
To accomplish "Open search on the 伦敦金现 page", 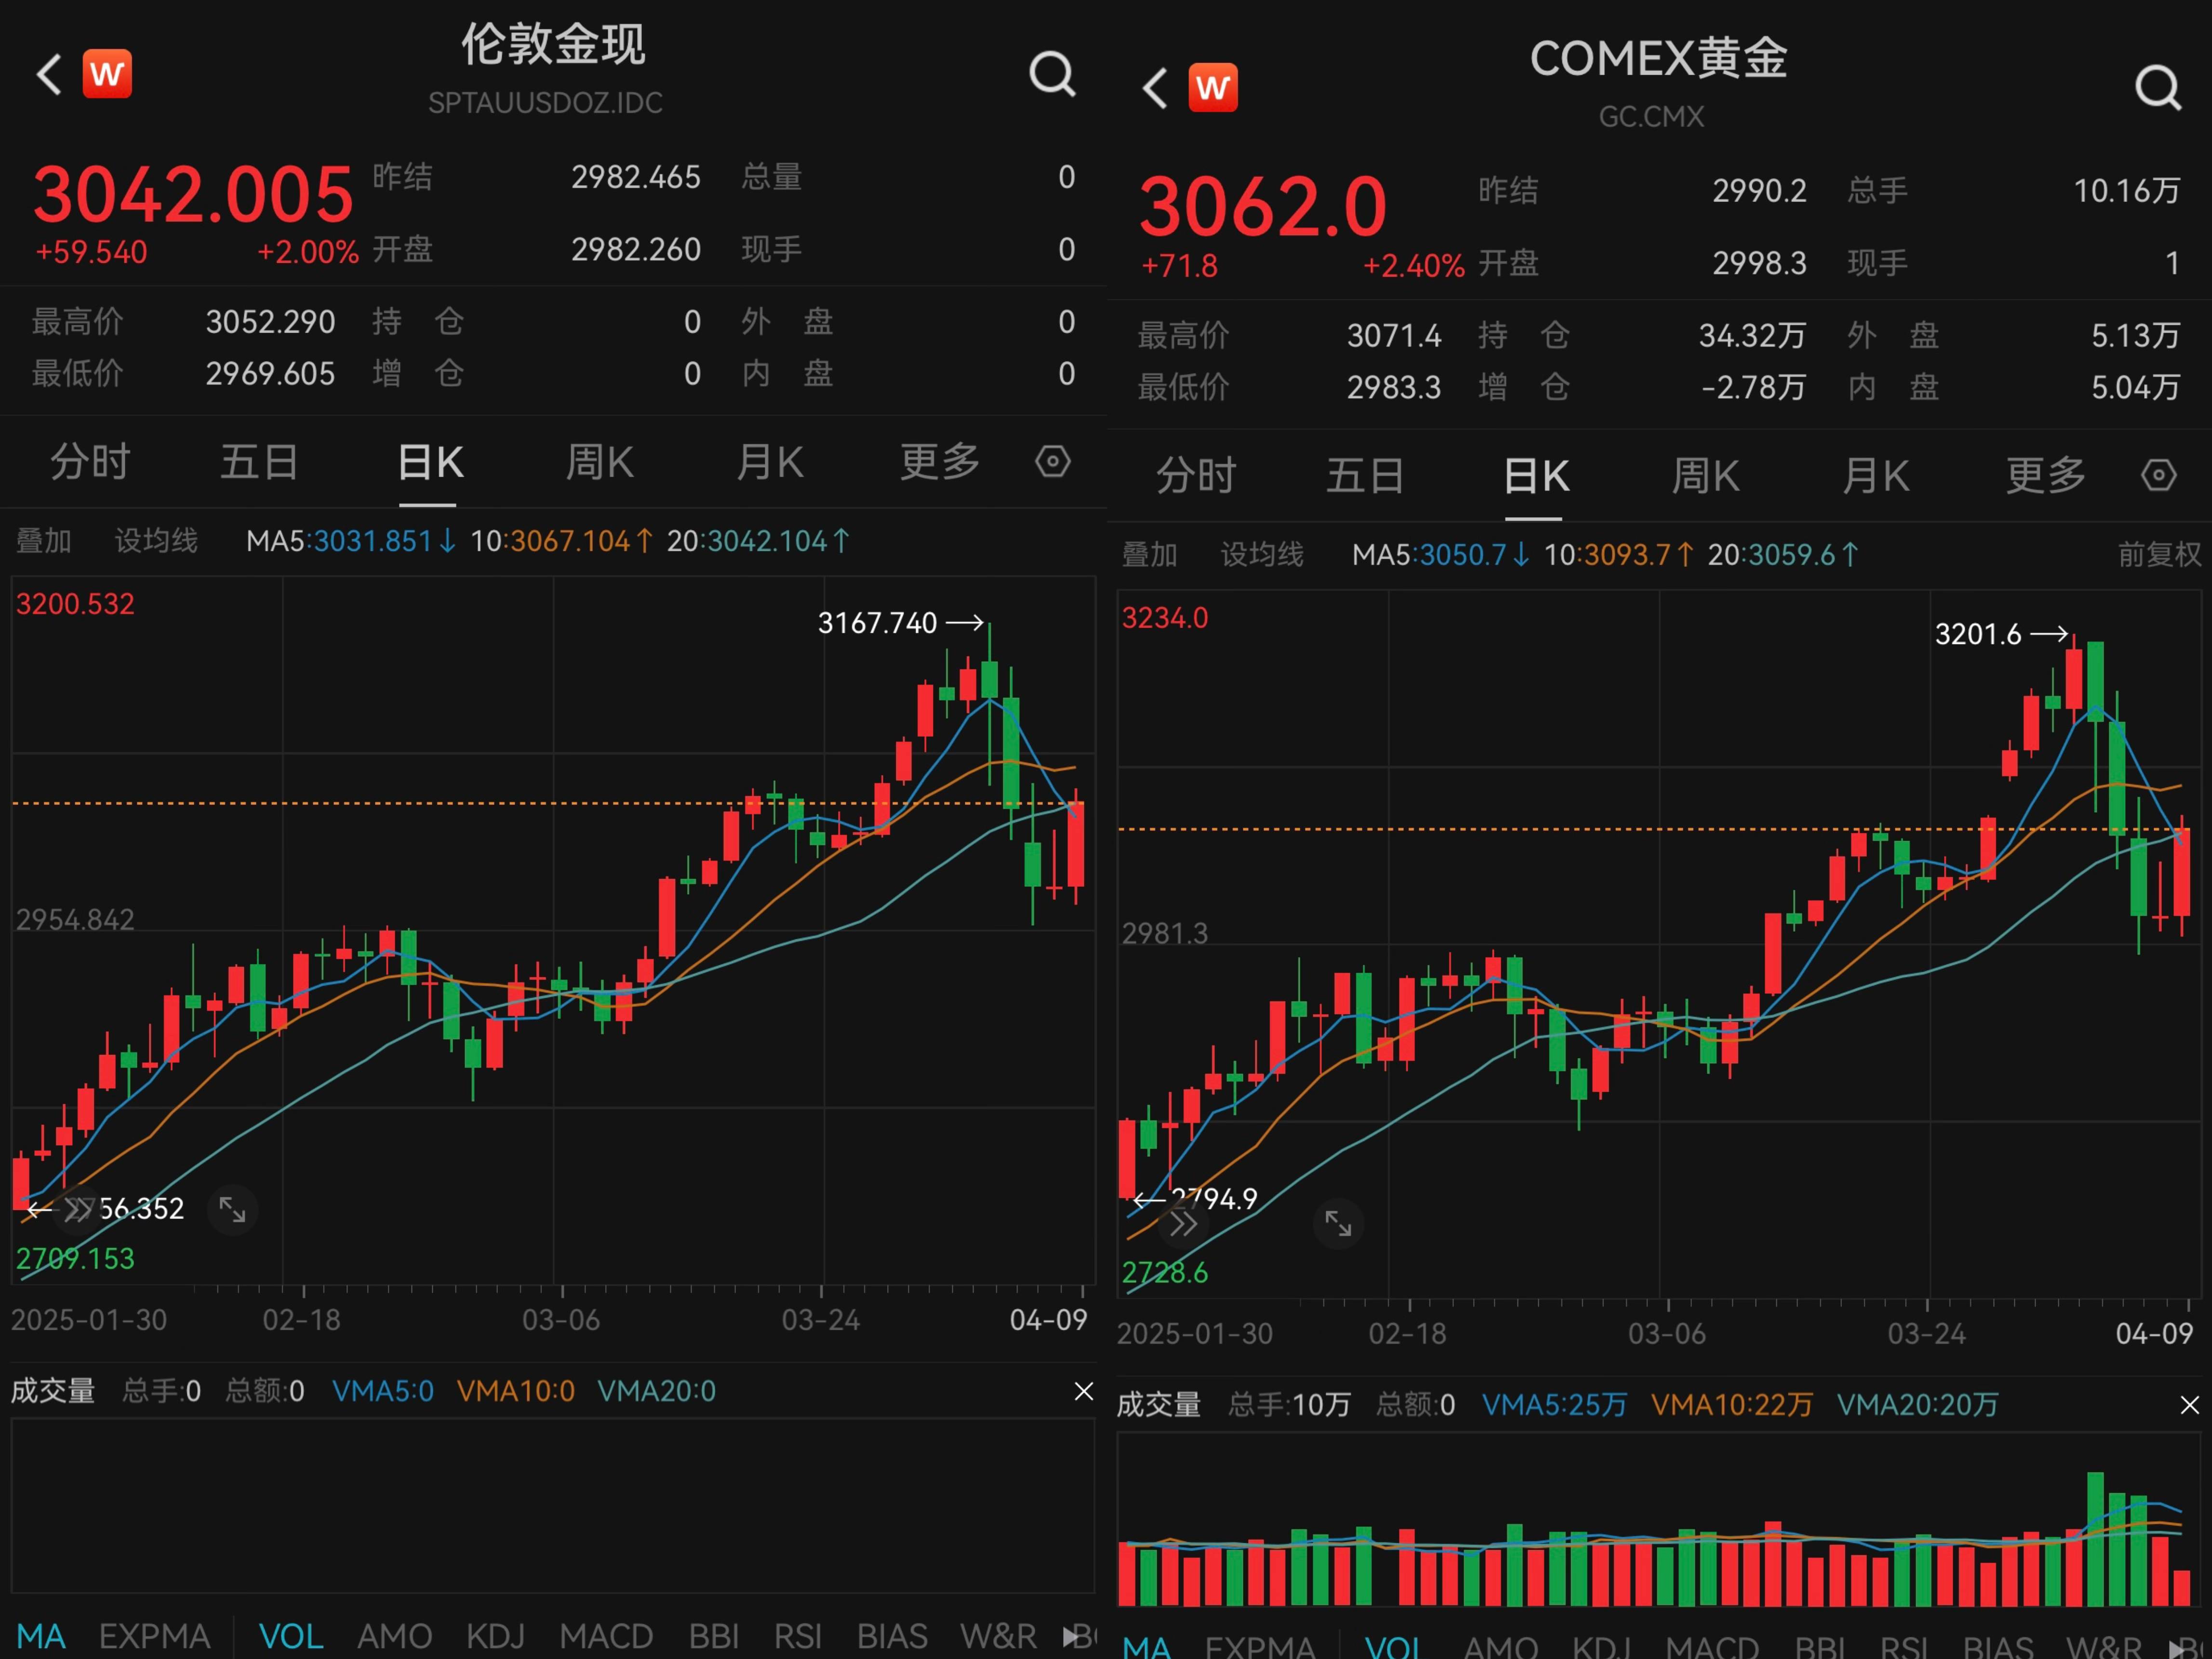I will [x=1052, y=74].
